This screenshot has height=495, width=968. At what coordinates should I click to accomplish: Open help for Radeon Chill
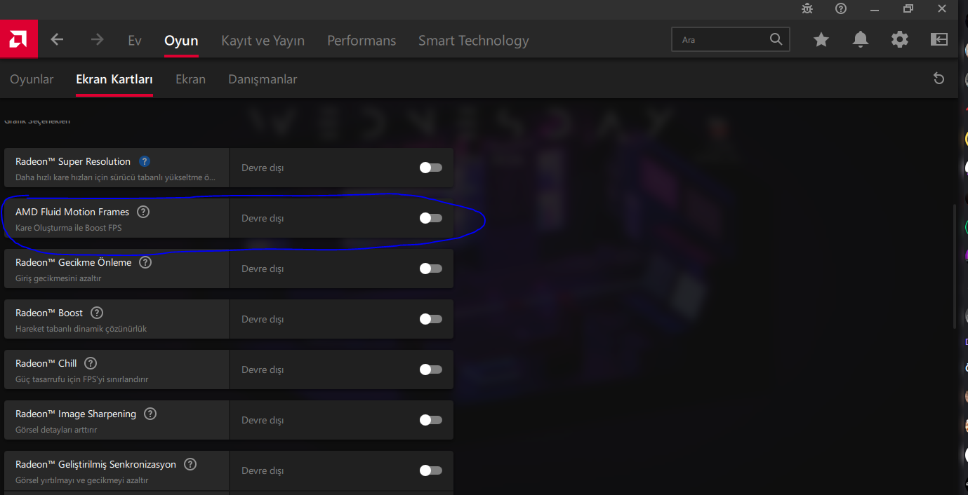(x=91, y=363)
